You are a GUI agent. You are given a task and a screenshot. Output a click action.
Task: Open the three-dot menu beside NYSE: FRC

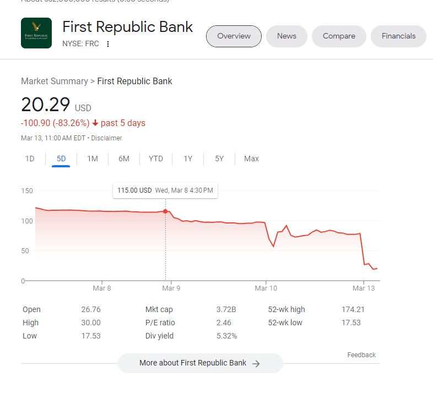point(108,44)
